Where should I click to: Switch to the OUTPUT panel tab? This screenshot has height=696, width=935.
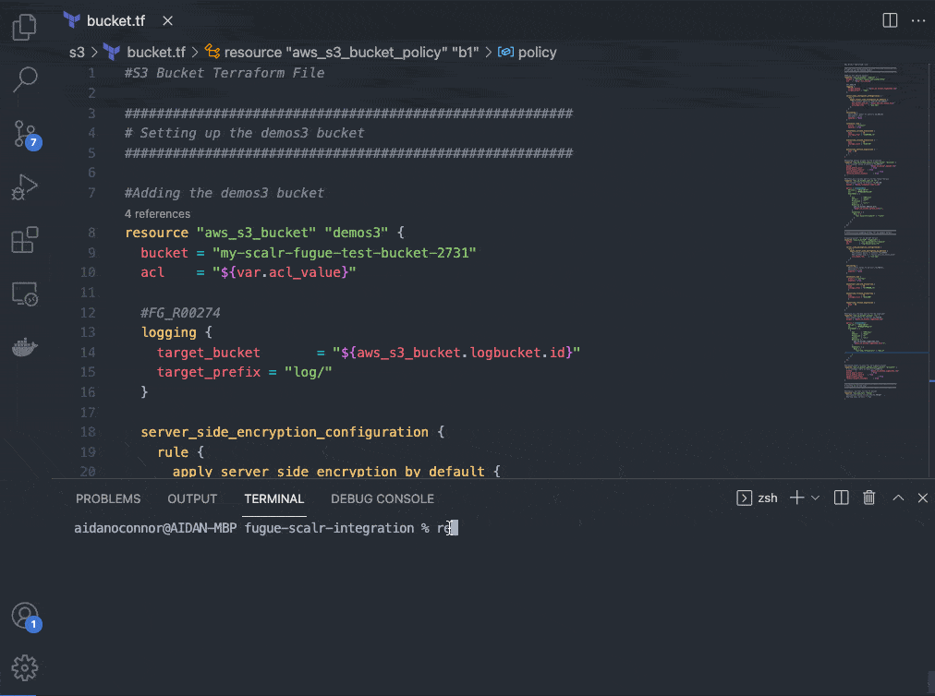[192, 498]
